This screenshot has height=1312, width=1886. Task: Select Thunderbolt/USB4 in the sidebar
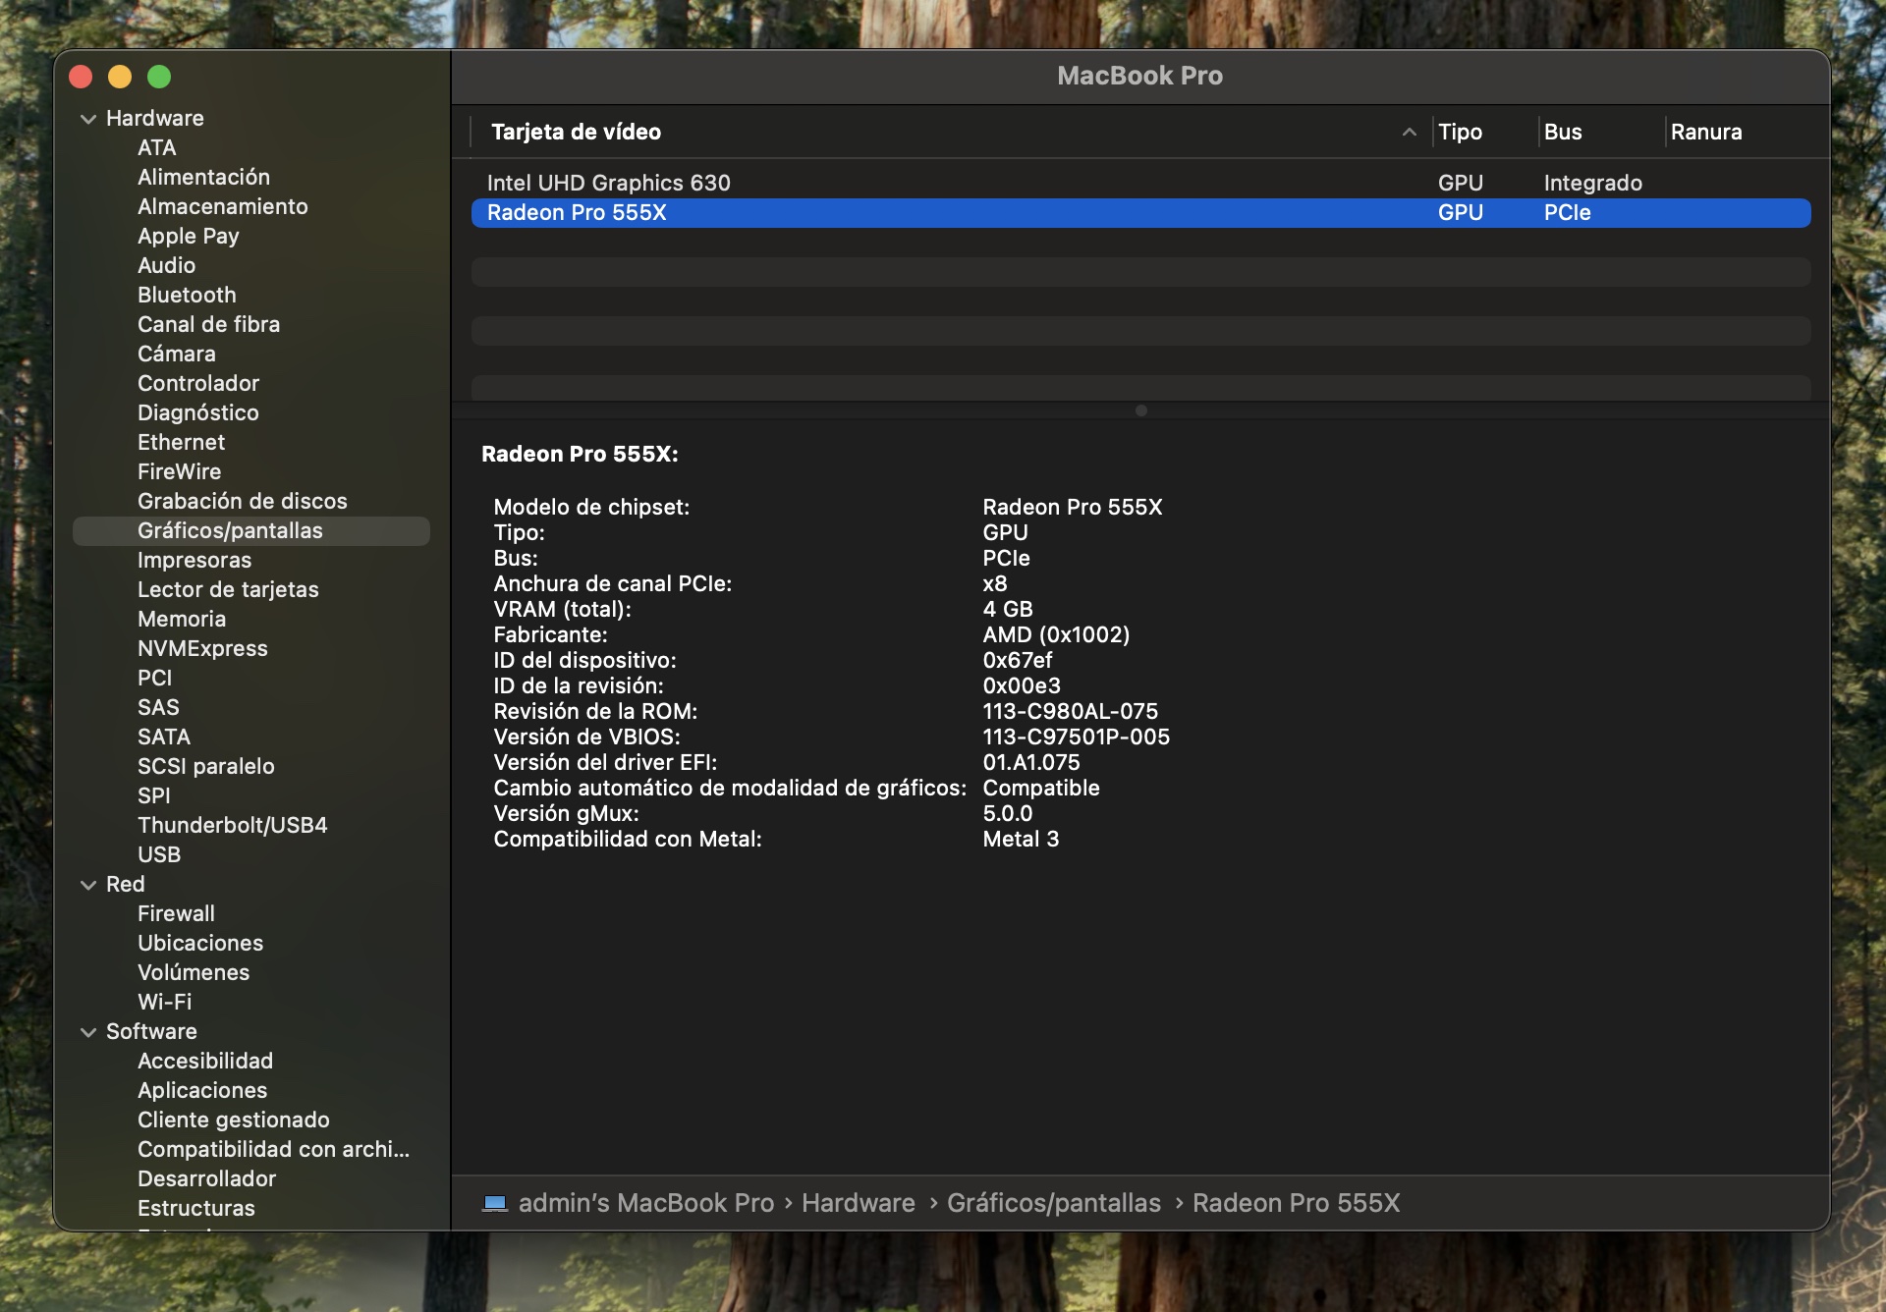(232, 825)
